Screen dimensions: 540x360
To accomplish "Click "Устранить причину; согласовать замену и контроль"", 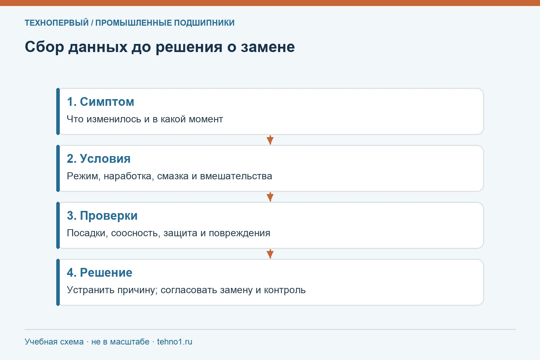I will (186, 290).
